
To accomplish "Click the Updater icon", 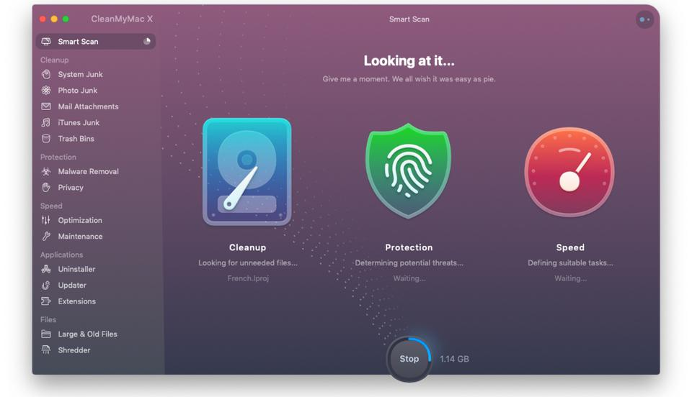I will coord(46,286).
